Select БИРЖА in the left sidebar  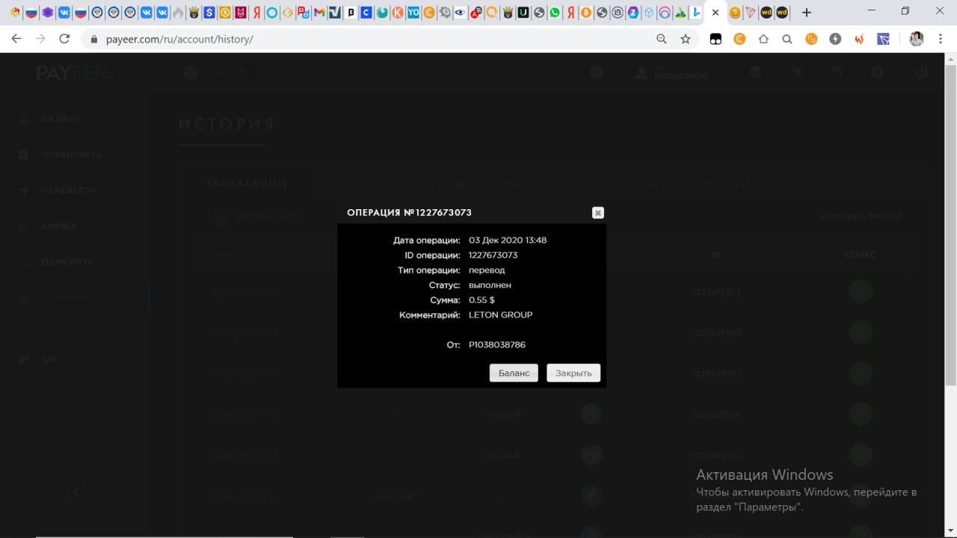point(59,226)
